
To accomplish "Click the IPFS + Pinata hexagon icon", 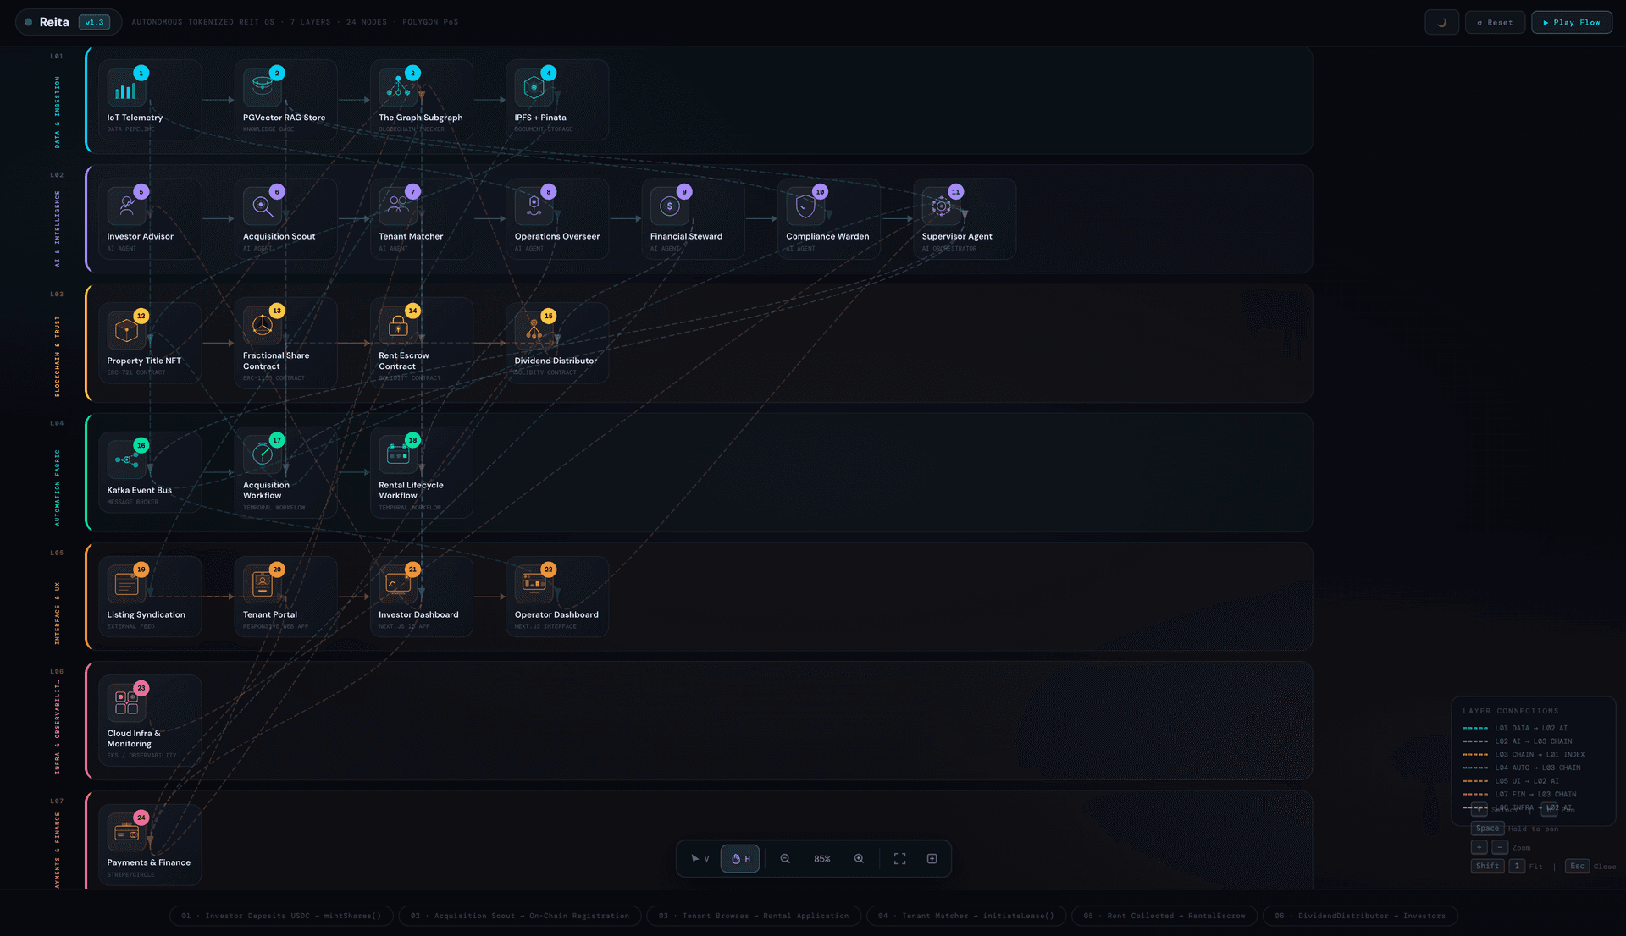I will click(534, 86).
